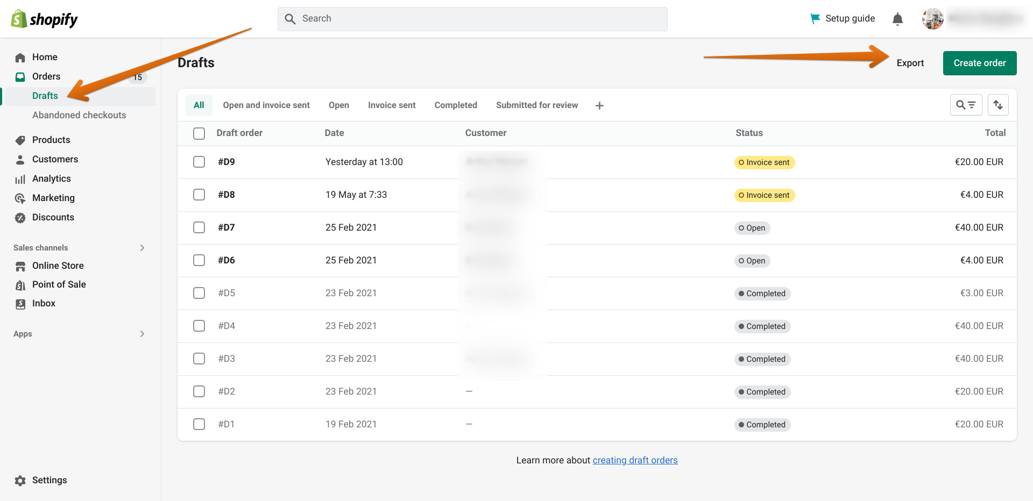
Task: Open Settings gear in sidebar
Action: [x=20, y=481]
